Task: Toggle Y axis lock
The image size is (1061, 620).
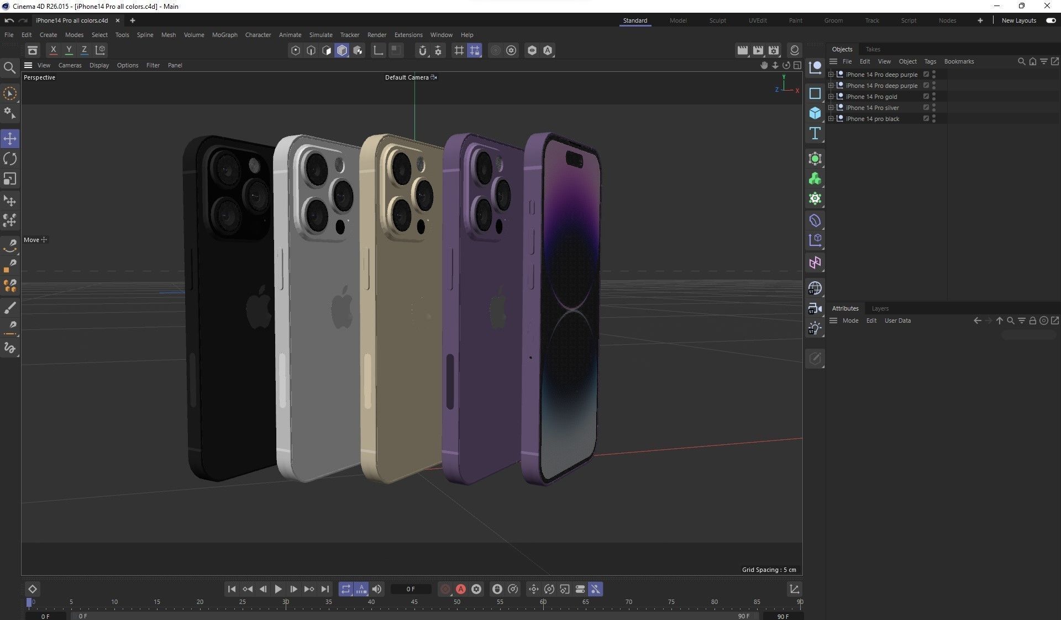Action: (x=69, y=50)
